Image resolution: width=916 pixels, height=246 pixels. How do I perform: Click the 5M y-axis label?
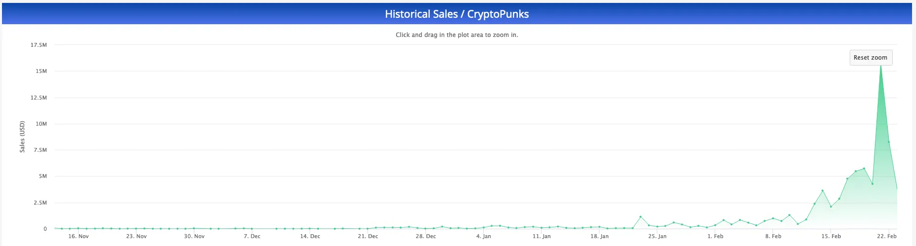coord(43,176)
